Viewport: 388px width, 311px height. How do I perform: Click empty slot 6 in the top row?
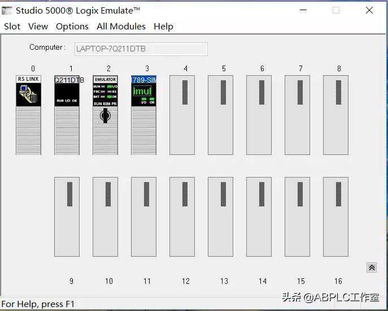[259, 115]
